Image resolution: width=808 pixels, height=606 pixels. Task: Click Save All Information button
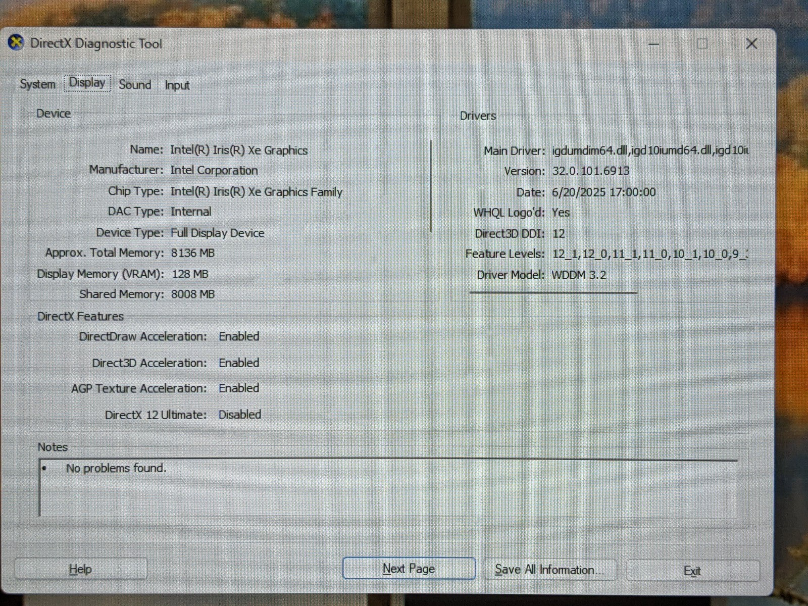click(x=549, y=570)
